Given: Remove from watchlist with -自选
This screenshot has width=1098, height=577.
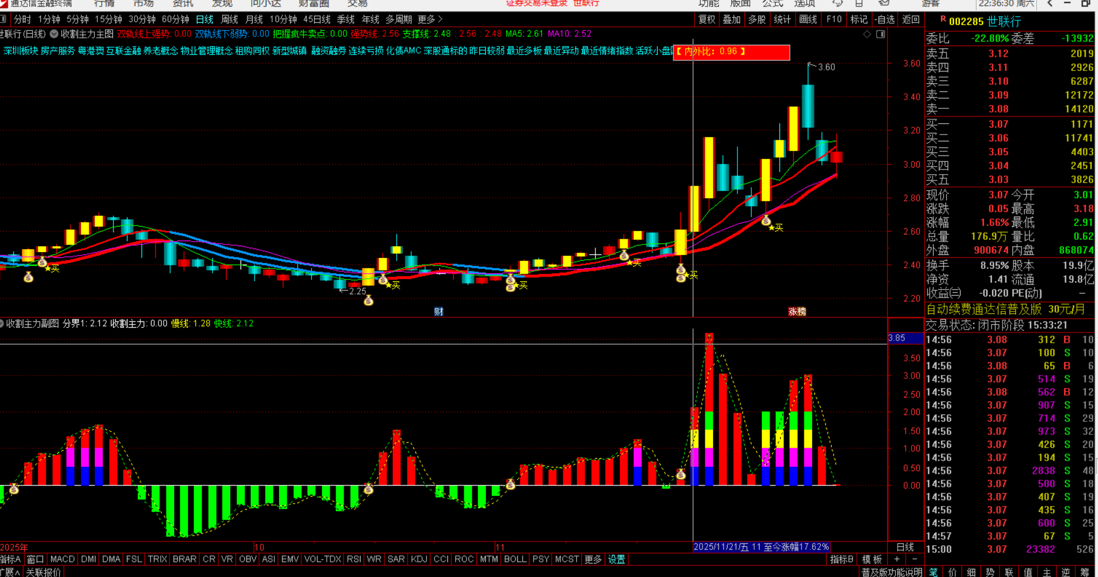Looking at the screenshot, I should point(885,19).
